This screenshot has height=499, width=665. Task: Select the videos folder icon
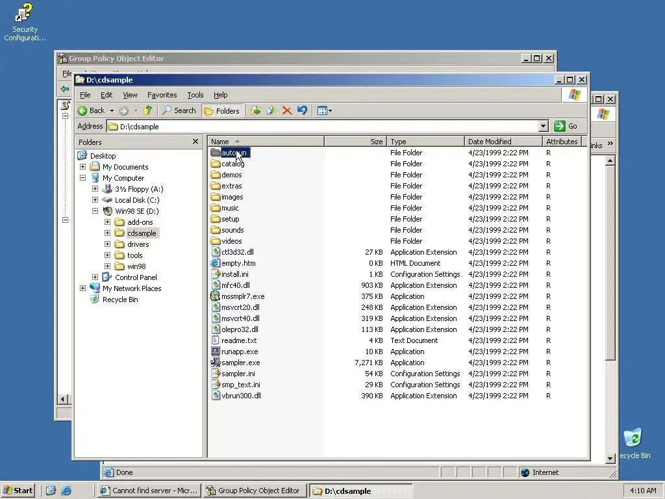(x=216, y=241)
